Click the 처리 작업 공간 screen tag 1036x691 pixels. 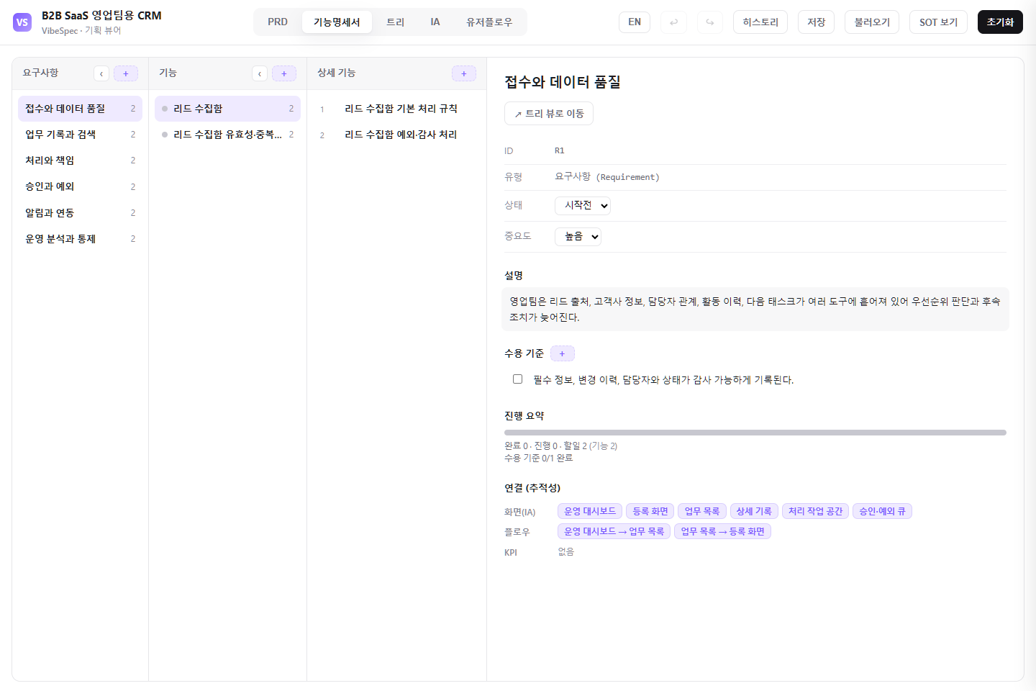click(x=815, y=511)
